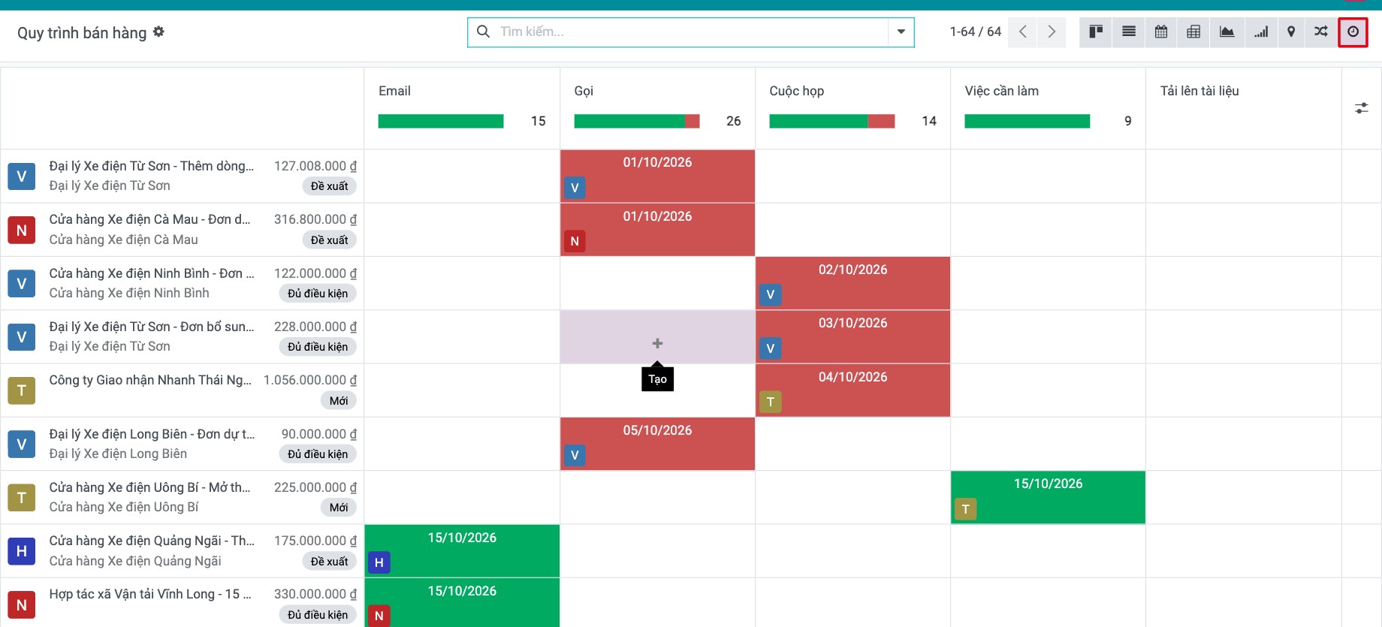Image resolution: width=1382 pixels, height=627 pixels.
Task: Go to next page of records
Action: tap(1052, 32)
